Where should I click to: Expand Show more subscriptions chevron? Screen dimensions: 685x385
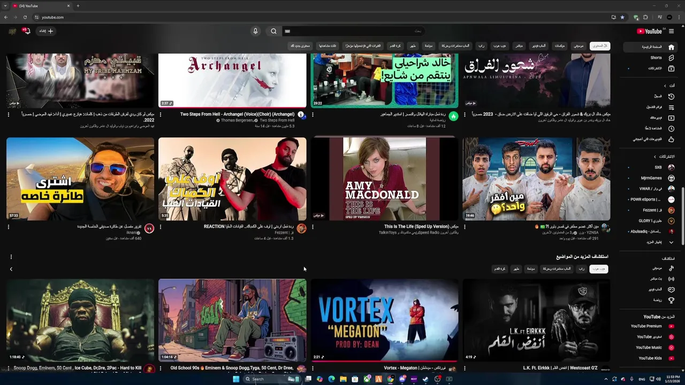671,242
